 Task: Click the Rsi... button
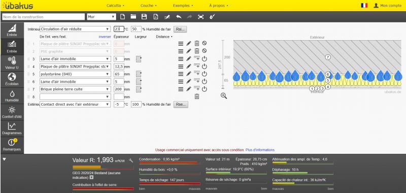pyautogui.click(x=180, y=29)
